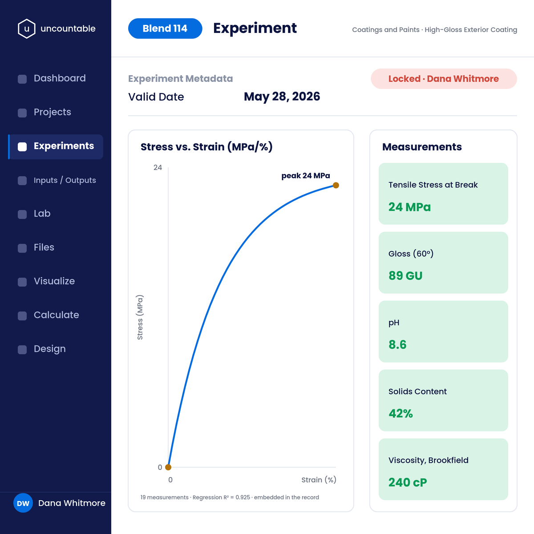Click the Strain (%) axis label

[x=319, y=480]
